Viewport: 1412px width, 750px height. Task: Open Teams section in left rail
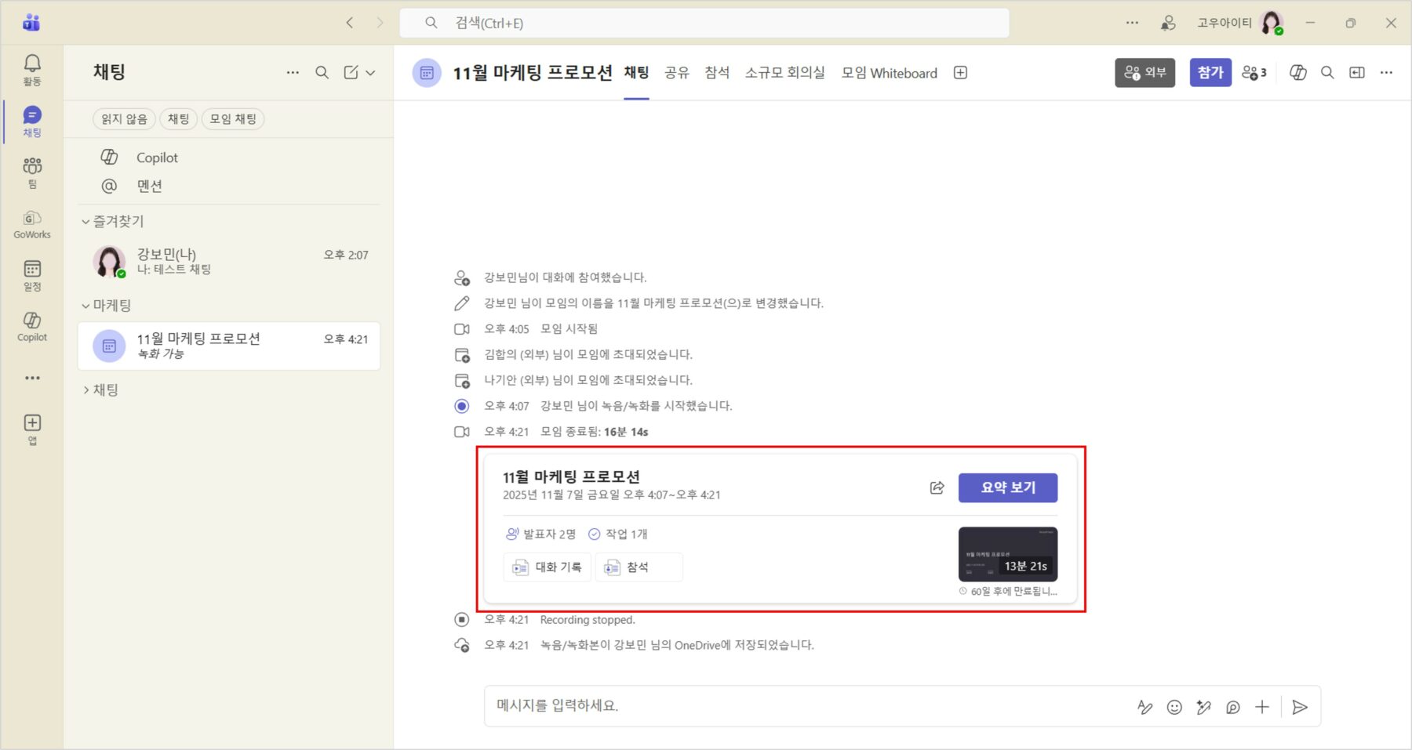pos(32,172)
